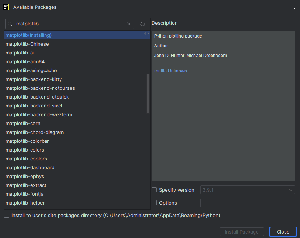The image size is (300, 238).
Task: Select matplotlib-chord-diagram package
Action: coord(77,132)
